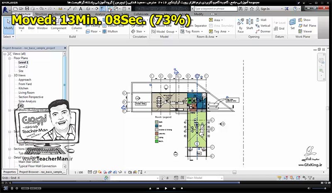The width and height of the screenshot is (332, 193).
Task: Switch to the Analyze ribbon tab
Action: pyautogui.click(x=100, y=14)
